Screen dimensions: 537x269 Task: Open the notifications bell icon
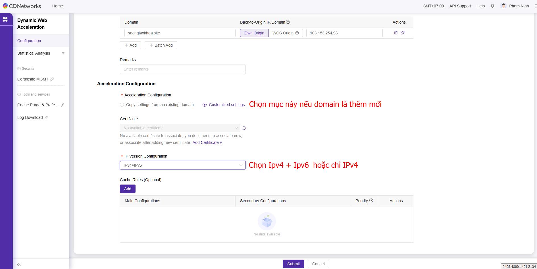point(492,6)
